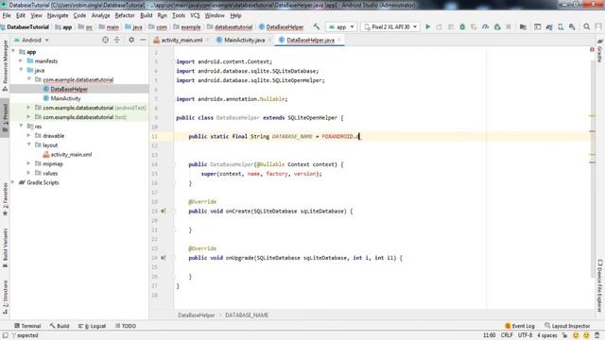Open the app run configuration dropdown
This screenshot has width=605, height=340.
(x=341, y=27)
